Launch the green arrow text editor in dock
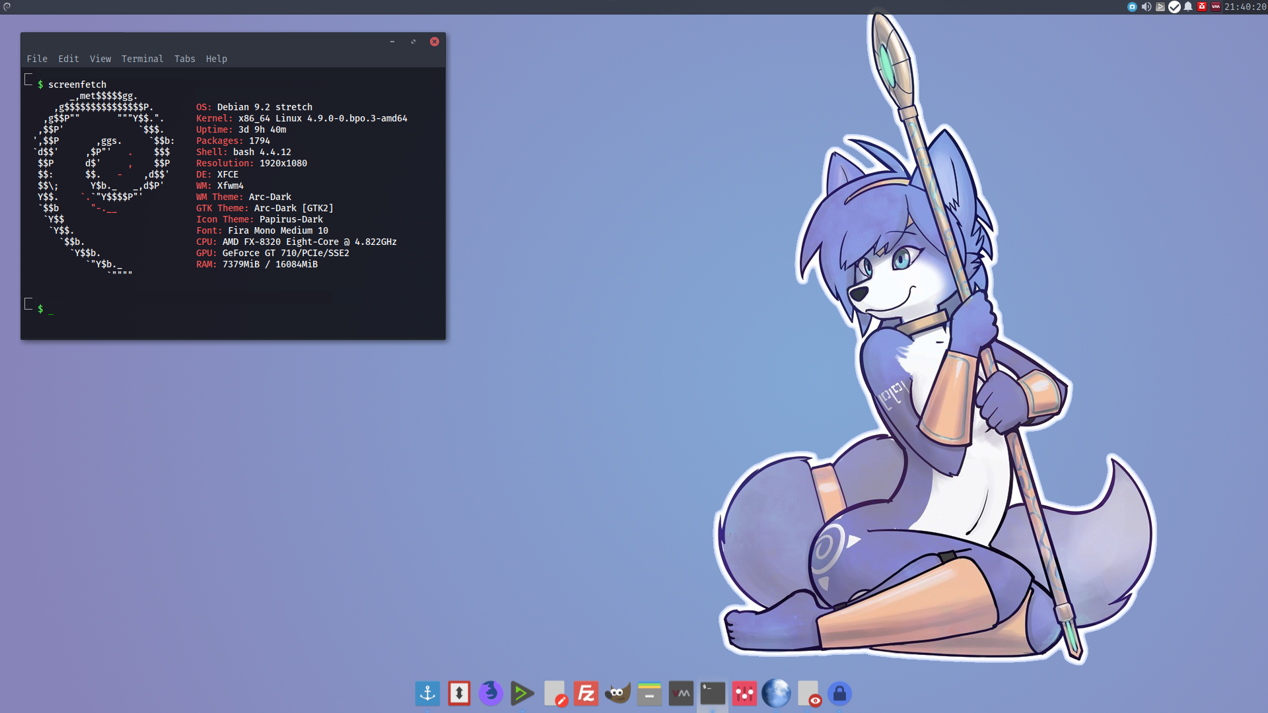This screenshot has width=1268, height=713. click(x=522, y=693)
